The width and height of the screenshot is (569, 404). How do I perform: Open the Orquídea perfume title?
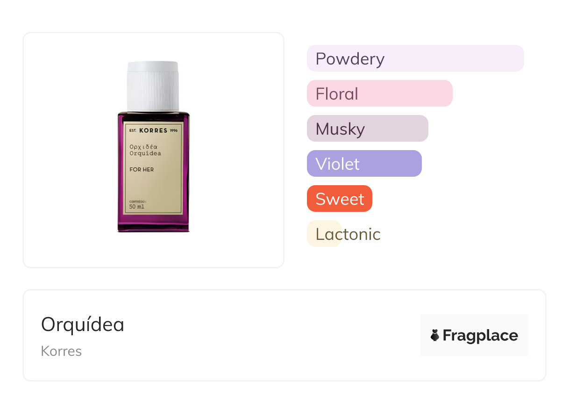tap(83, 325)
